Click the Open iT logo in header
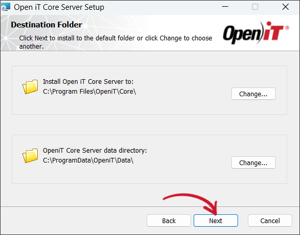This screenshot has width=300, height=235. point(256,33)
